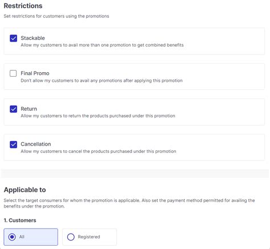Click the cancel products description text
The image size is (270, 249).
pos(99,151)
